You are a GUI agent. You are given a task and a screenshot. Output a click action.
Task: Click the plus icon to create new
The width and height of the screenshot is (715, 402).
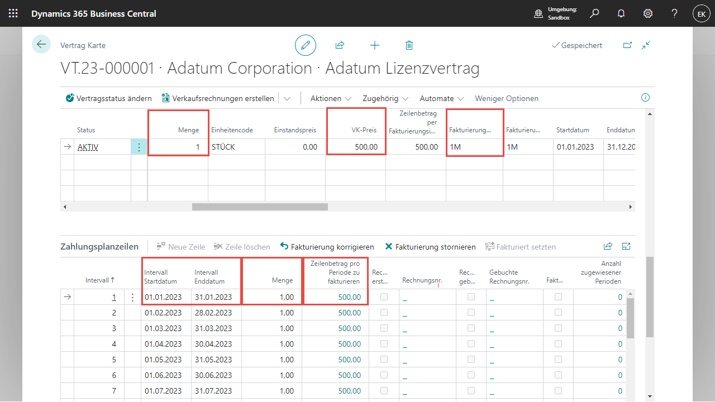point(375,45)
